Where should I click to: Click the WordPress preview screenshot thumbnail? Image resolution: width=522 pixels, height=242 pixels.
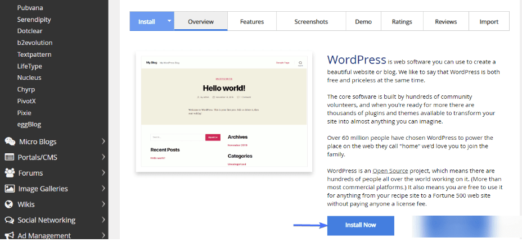[x=224, y=111]
